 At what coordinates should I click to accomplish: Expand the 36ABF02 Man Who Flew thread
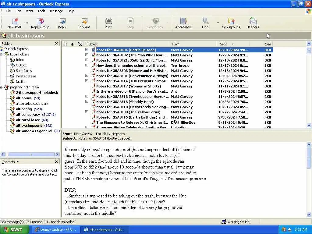(x=87, y=55)
